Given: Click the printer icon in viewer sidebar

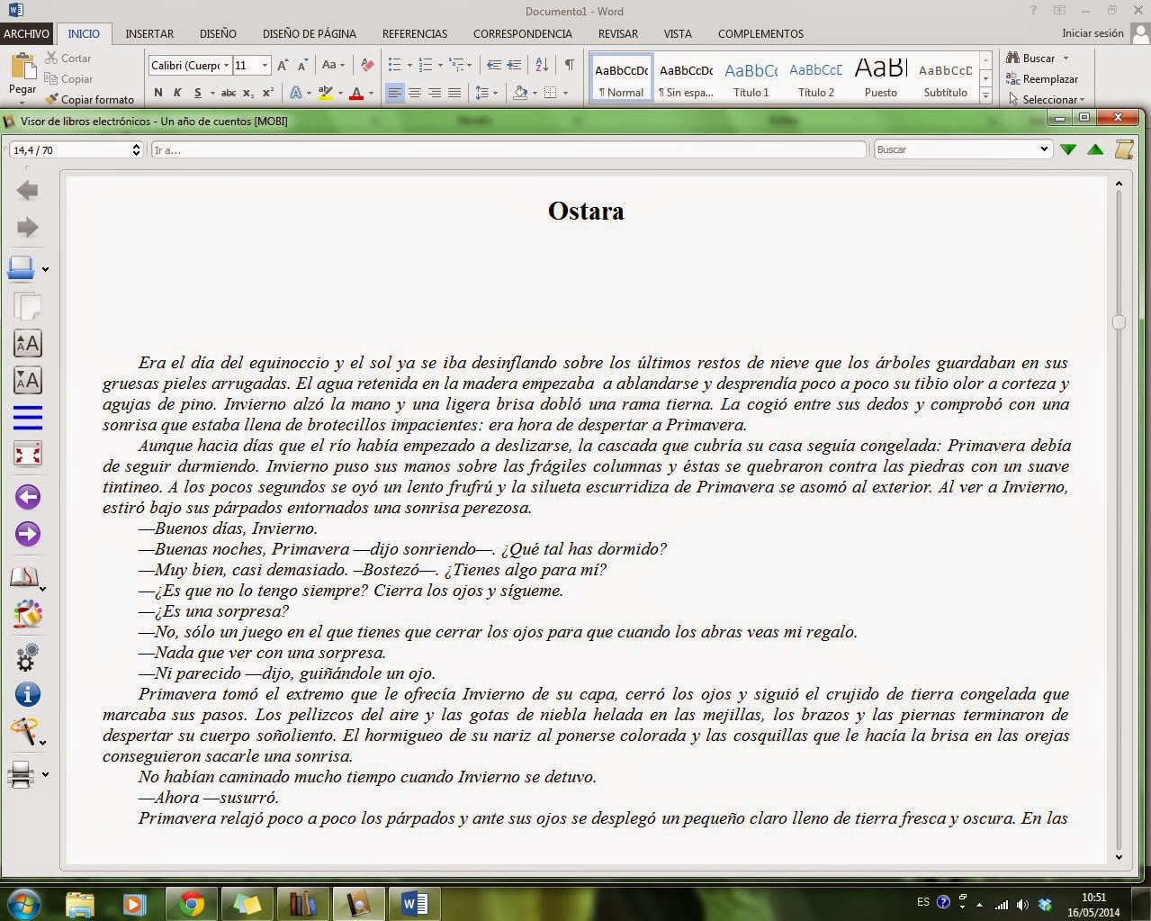Looking at the screenshot, I should [21, 774].
